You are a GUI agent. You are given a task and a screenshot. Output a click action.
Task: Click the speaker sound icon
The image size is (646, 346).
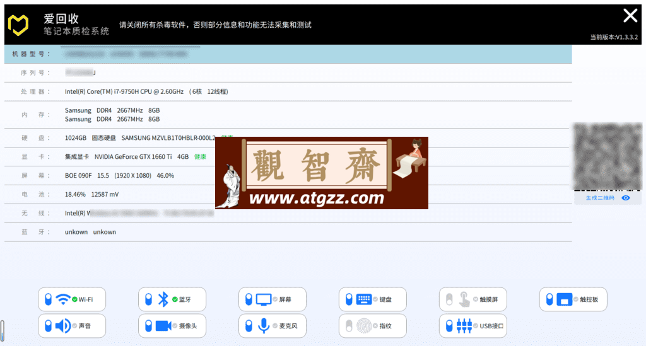click(x=63, y=326)
